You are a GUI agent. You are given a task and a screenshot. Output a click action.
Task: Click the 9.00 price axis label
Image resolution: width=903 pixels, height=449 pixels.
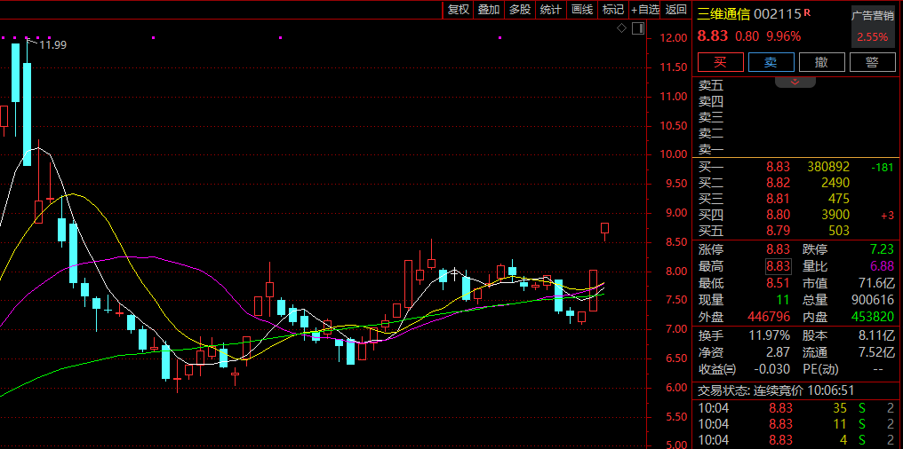tap(677, 213)
